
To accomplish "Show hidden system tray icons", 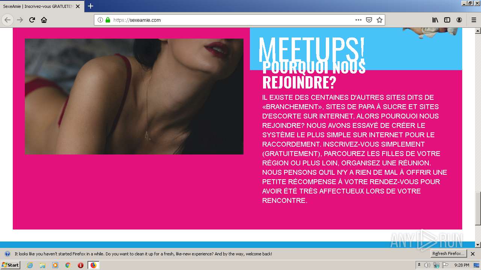I will [419, 265].
